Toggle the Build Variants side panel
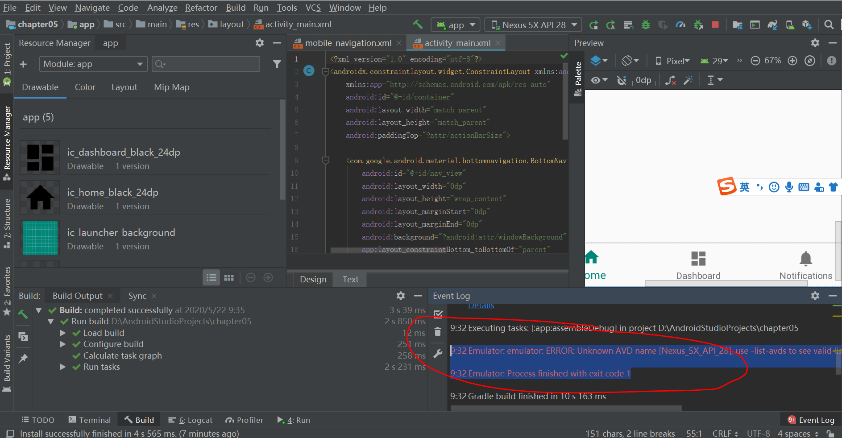Screen dimensions: 842x438 click(x=7, y=363)
